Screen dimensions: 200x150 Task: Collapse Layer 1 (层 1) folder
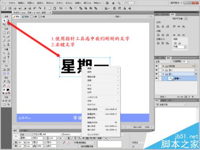pyautogui.click(x=163, y=74)
